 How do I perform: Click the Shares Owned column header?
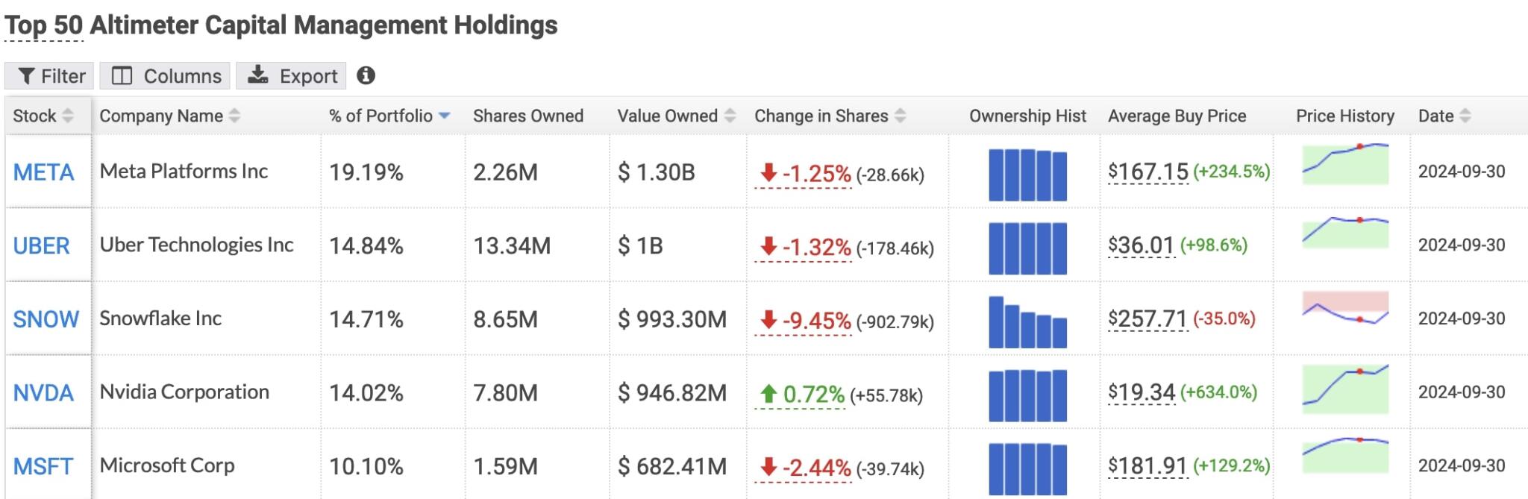coord(528,116)
